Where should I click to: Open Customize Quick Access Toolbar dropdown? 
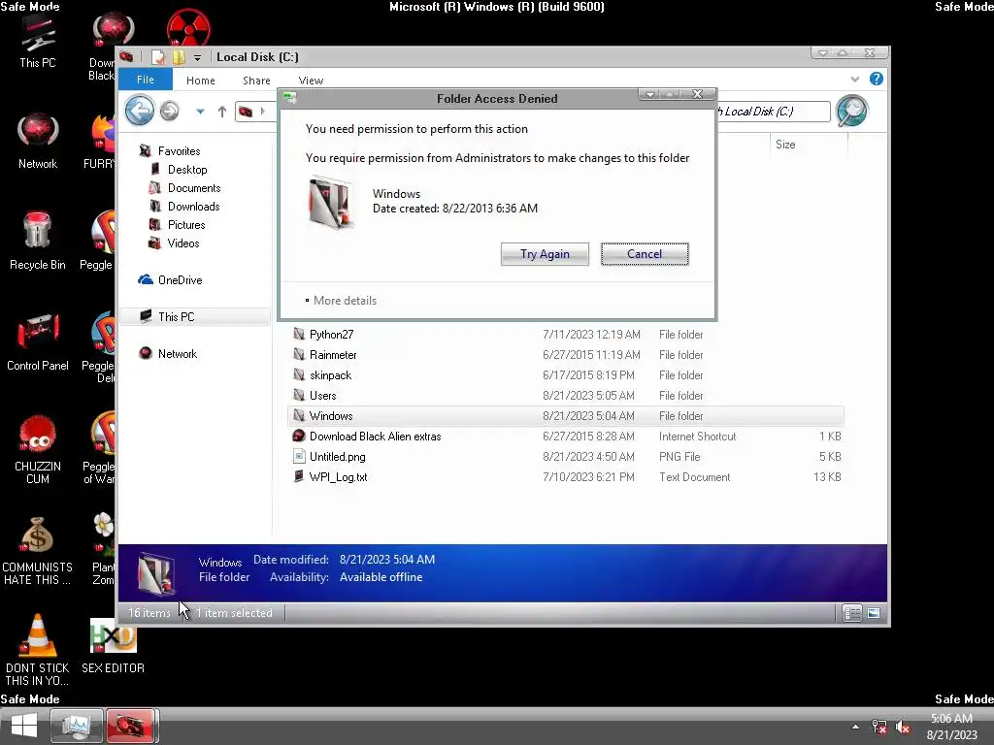point(197,57)
